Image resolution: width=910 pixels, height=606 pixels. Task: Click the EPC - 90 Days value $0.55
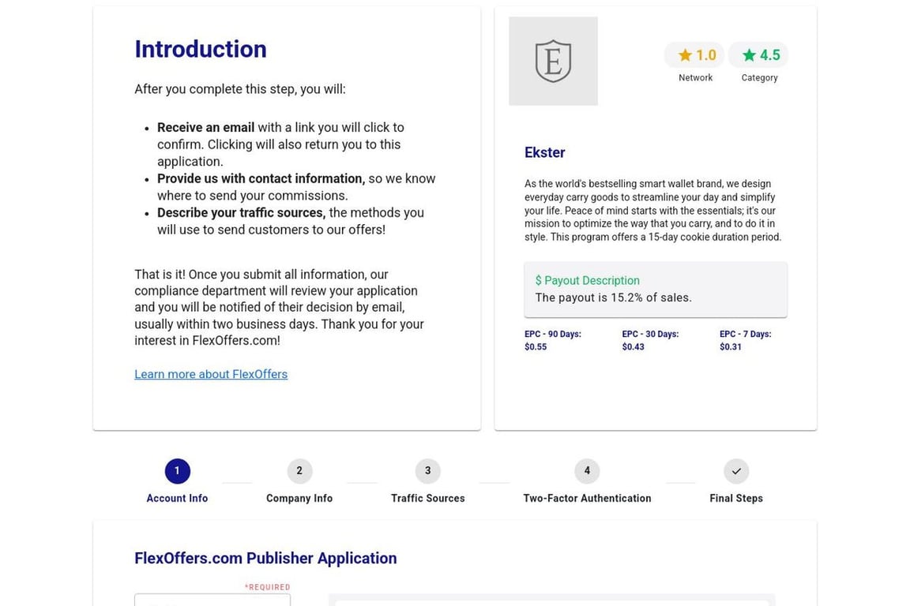pyautogui.click(x=536, y=346)
